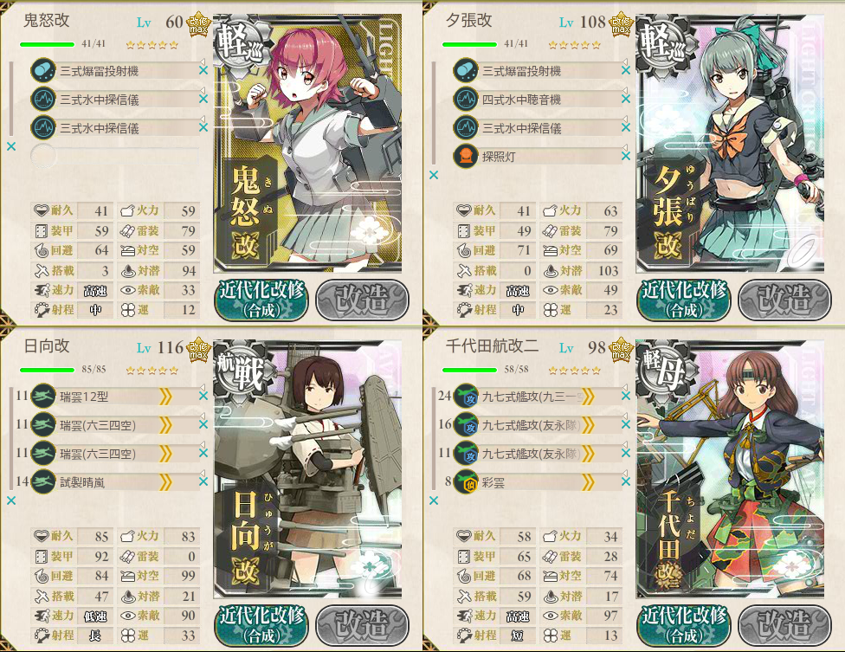845x652 pixels.
Task: Click Kinu's depth charge projector equipment icon
Action: 43,71
